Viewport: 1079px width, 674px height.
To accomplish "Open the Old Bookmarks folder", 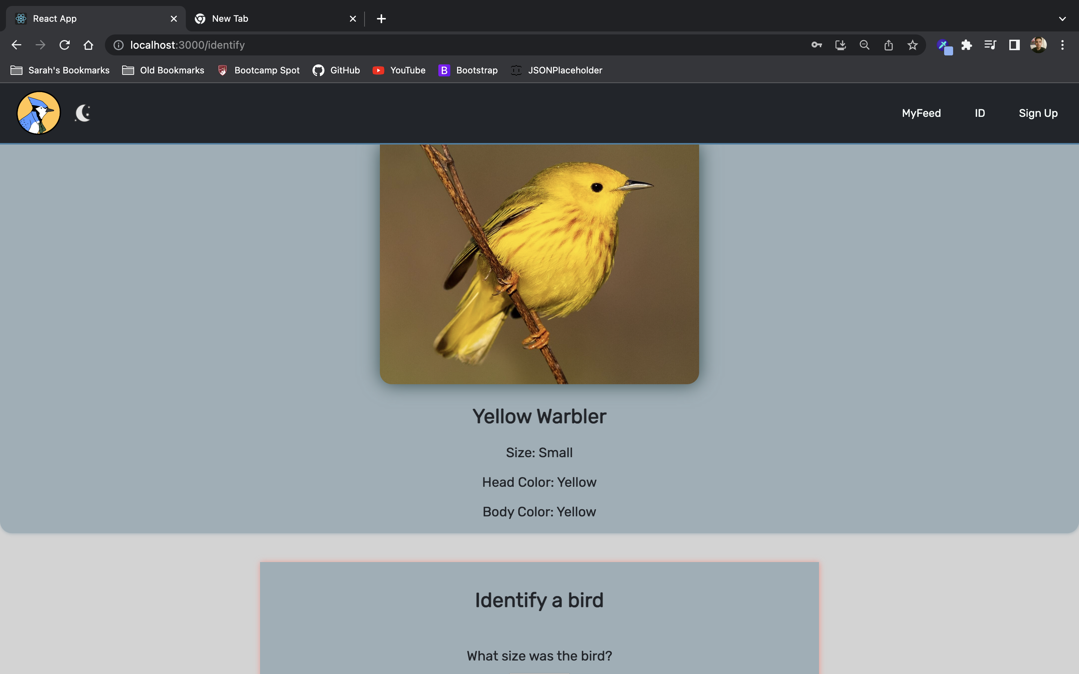I will coord(163,70).
